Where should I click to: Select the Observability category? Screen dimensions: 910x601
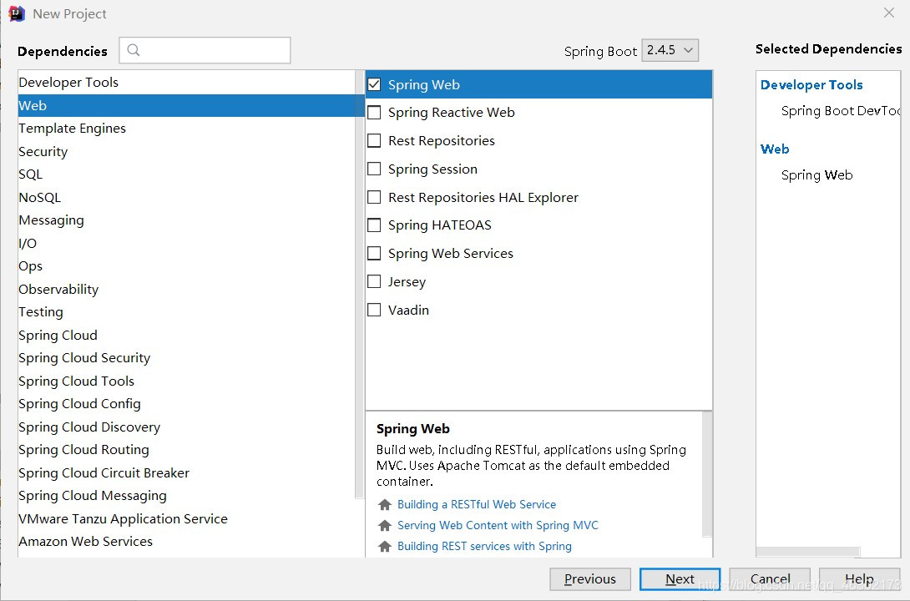click(x=186, y=289)
